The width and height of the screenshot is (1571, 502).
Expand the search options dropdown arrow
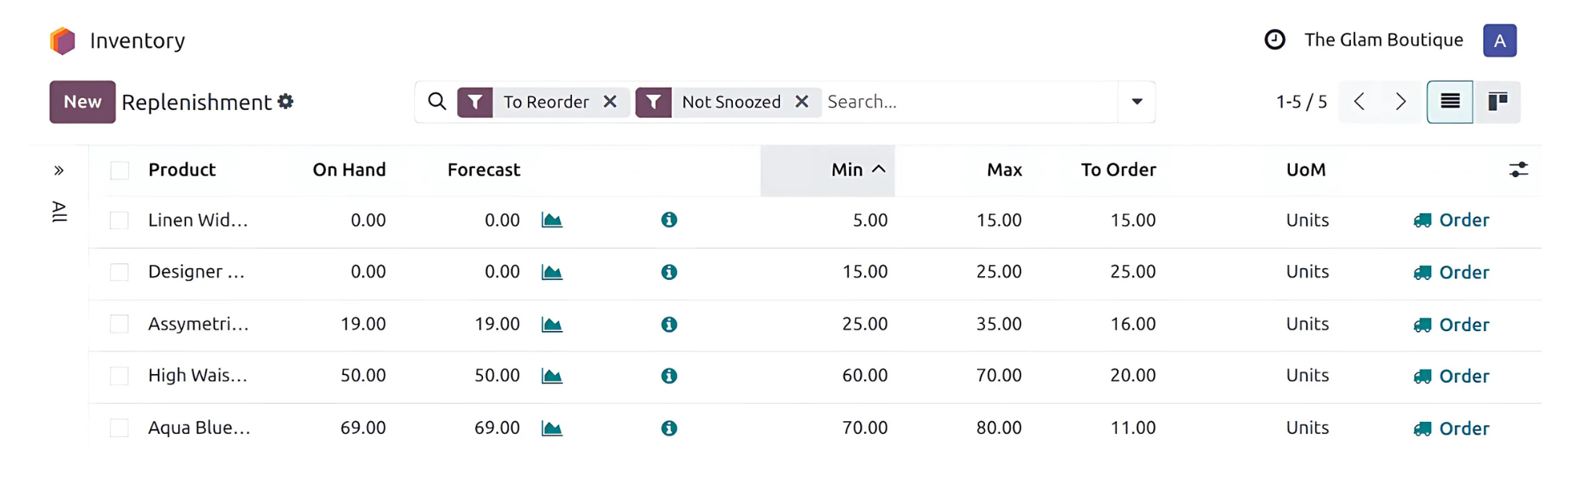click(1136, 102)
